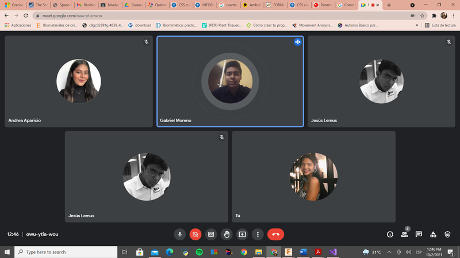Click the weather 31°C widget
This screenshot has width=460, height=258.
372,252
